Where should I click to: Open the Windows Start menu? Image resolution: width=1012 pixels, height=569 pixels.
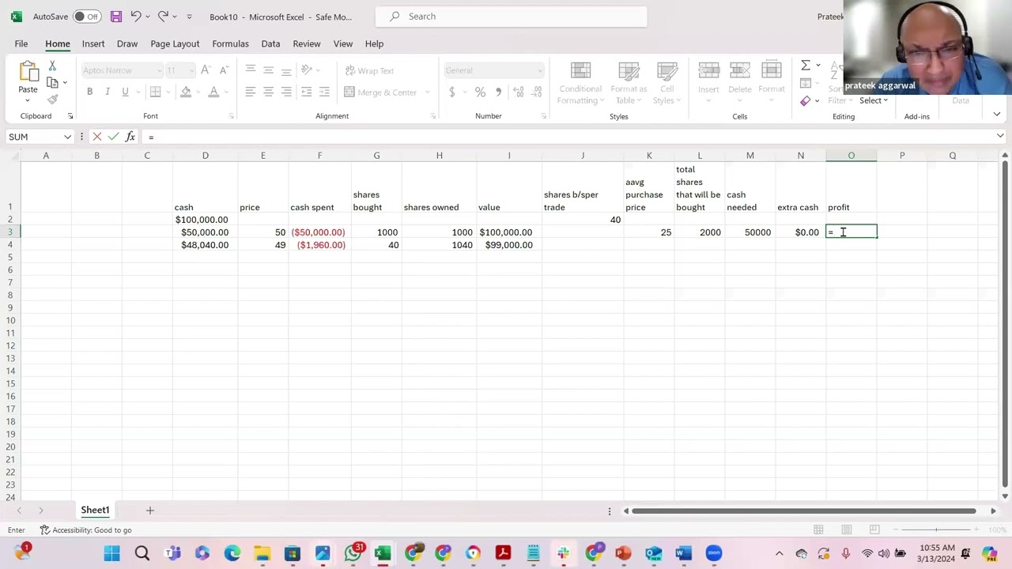(111, 553)
